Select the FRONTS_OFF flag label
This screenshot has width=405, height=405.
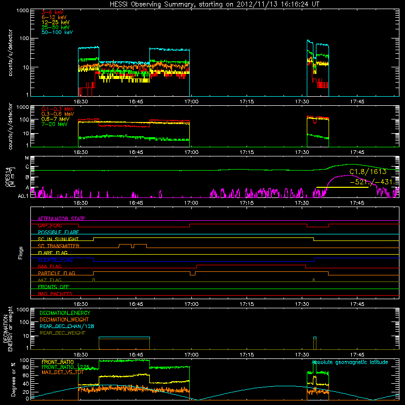(x=54, y=287)
